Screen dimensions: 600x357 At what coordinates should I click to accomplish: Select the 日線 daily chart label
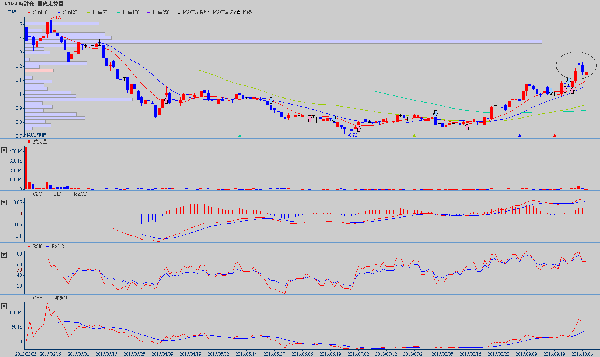(12, 12)
